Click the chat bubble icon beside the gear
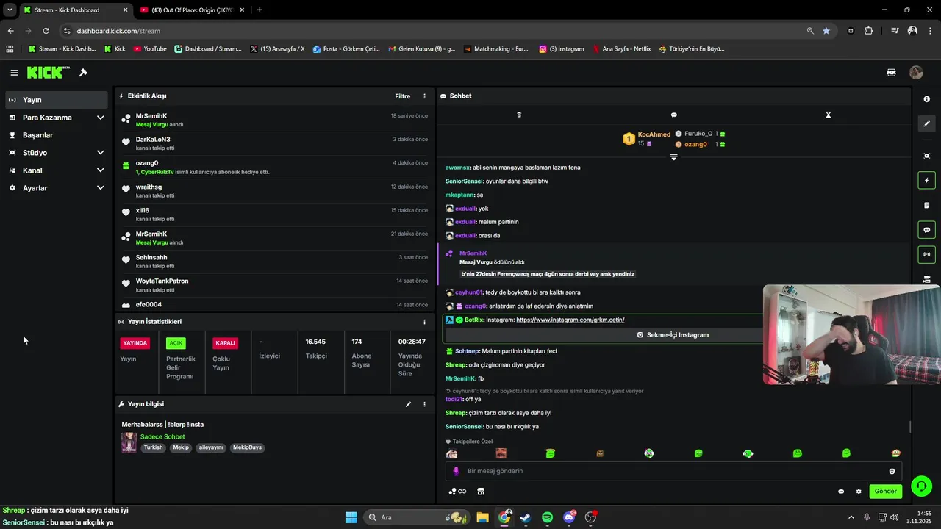This screenshot has width=941, height=529. coord(841,492)
